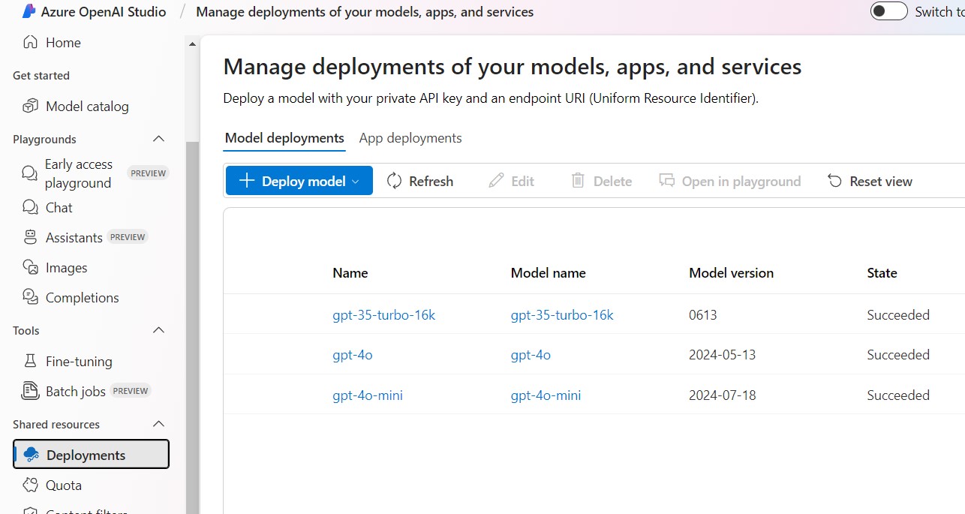Click the Batch jobs icon
965x514 pixels.
30,391
